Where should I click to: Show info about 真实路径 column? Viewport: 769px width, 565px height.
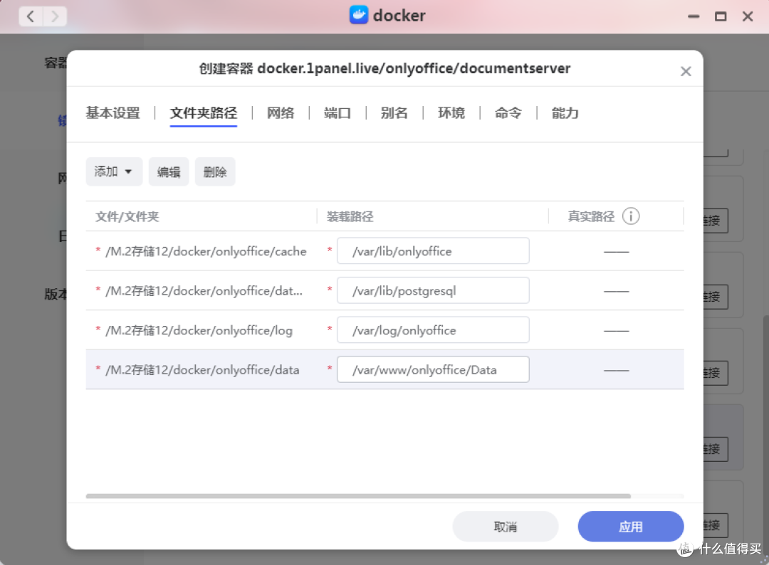tap(631, 216)
